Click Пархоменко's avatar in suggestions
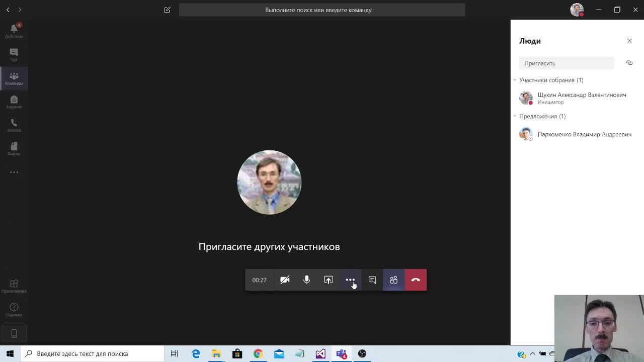Image resolution: width=644 pixels, height=362 pixels. click(x=526, y=134)
